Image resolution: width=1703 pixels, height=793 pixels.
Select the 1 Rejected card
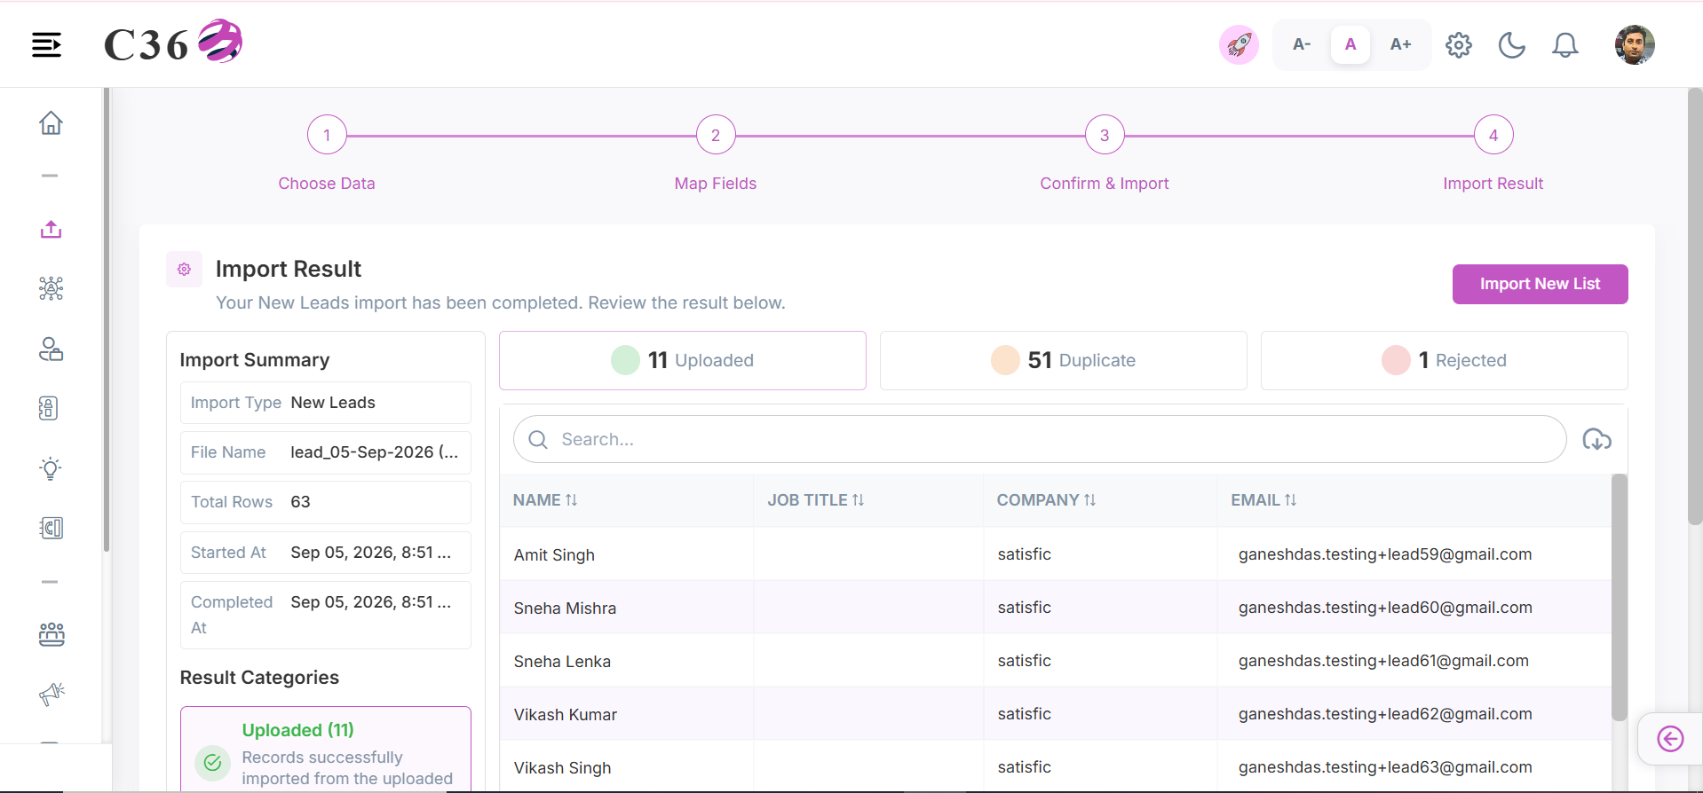pyautogui.click(x=1445, y=360)
